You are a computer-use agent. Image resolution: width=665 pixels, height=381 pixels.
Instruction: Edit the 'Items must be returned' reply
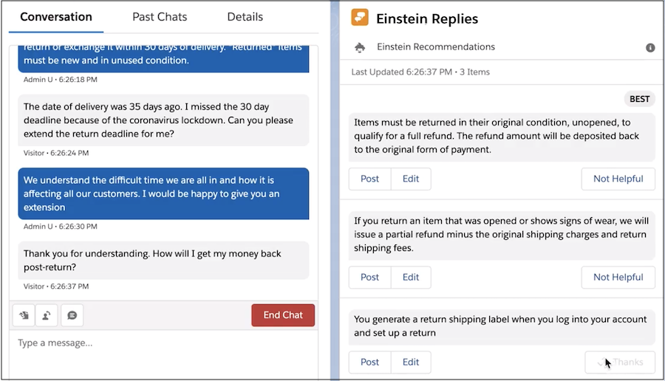tap(411, 179)
